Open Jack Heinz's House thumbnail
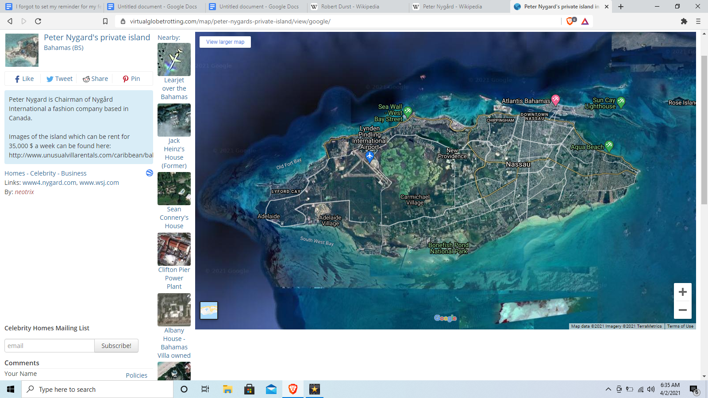The height and width of the screenshot is (398, 708). click(x=174, y=120)
